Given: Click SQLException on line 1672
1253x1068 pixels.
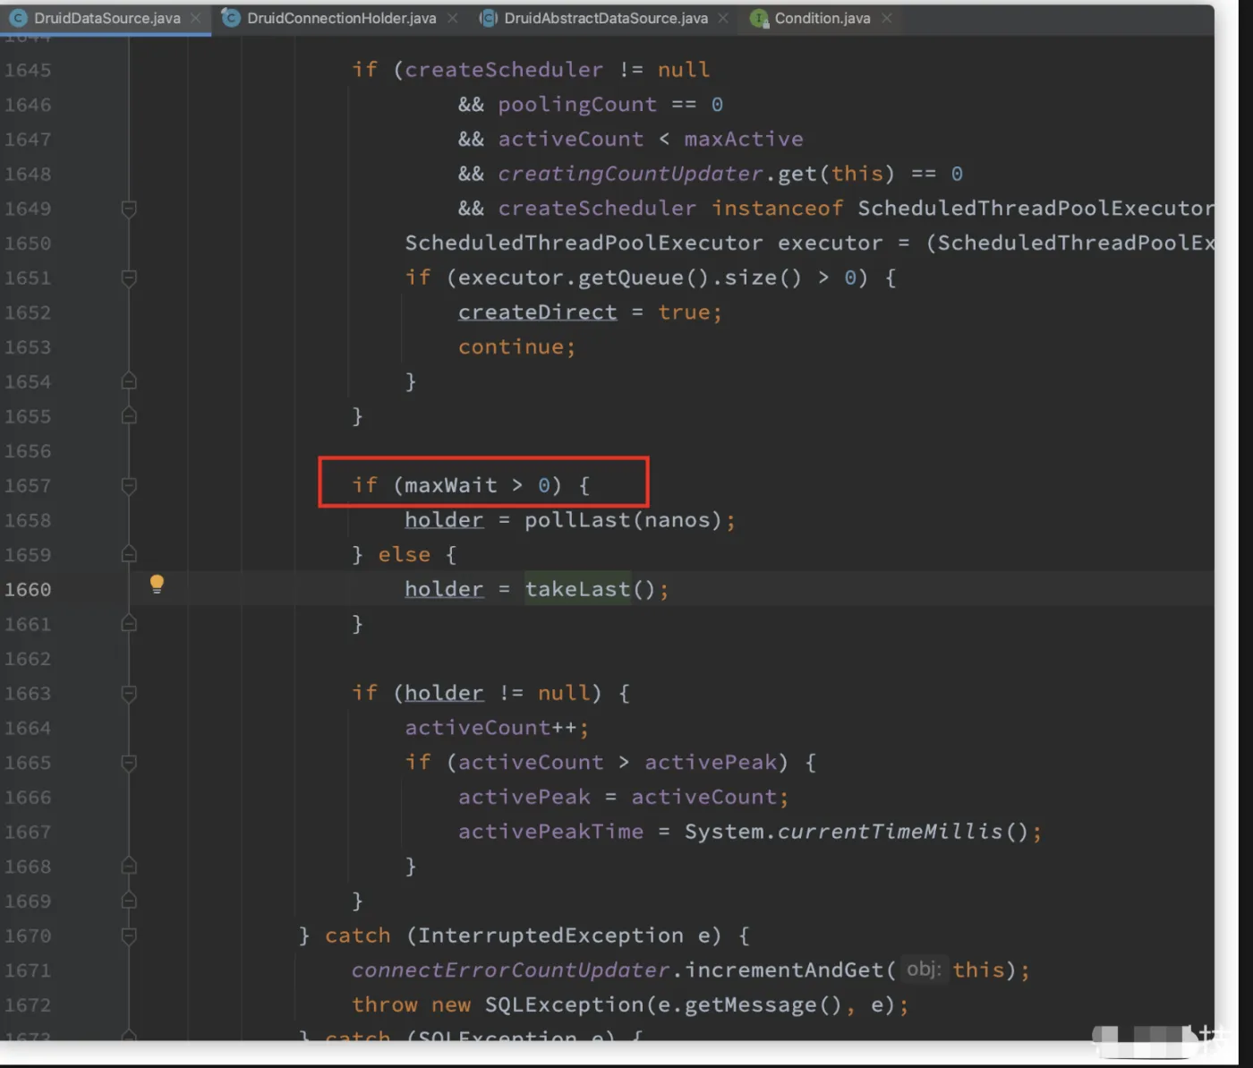Looking at the screenshot, I should pyautogui.click(x=564, y=1005).
